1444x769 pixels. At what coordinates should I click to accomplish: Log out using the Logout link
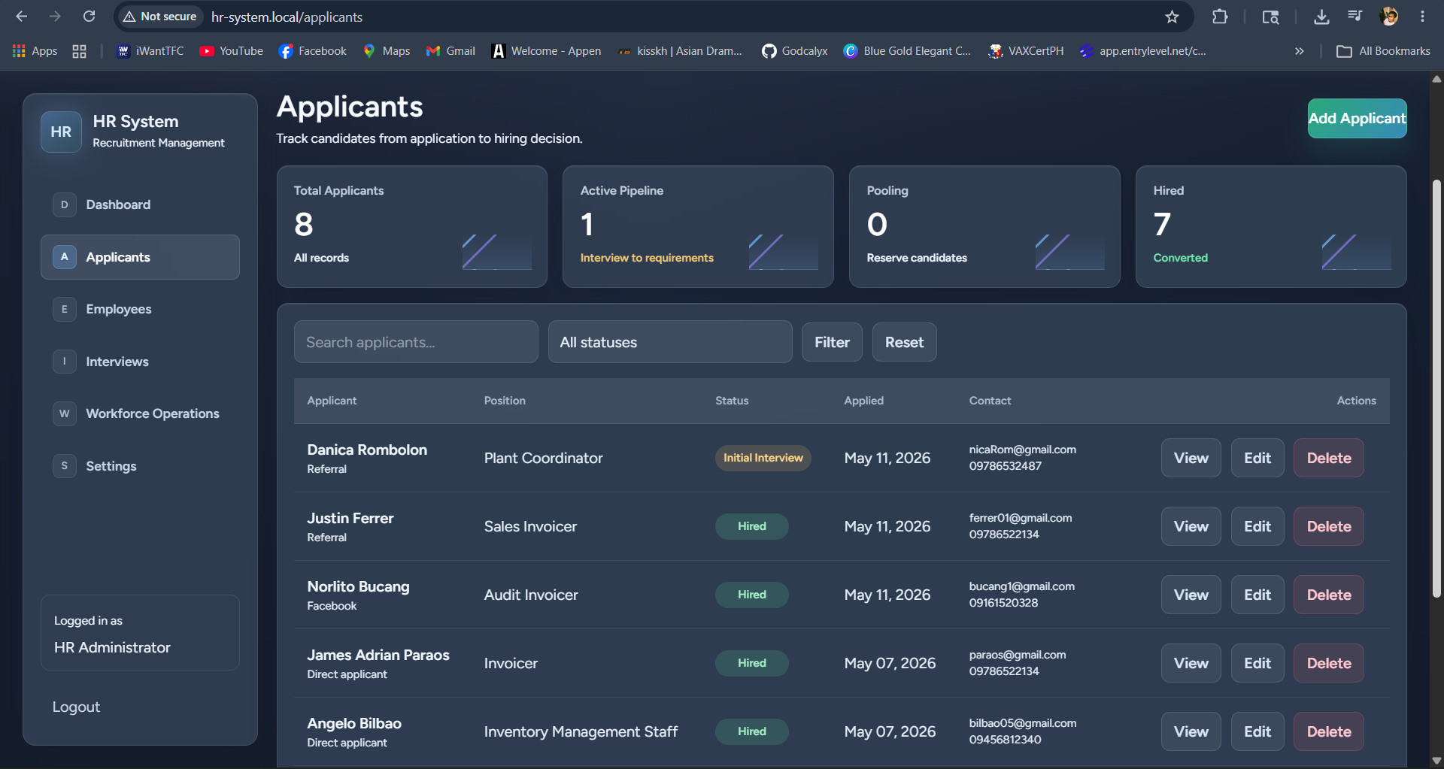76,707
